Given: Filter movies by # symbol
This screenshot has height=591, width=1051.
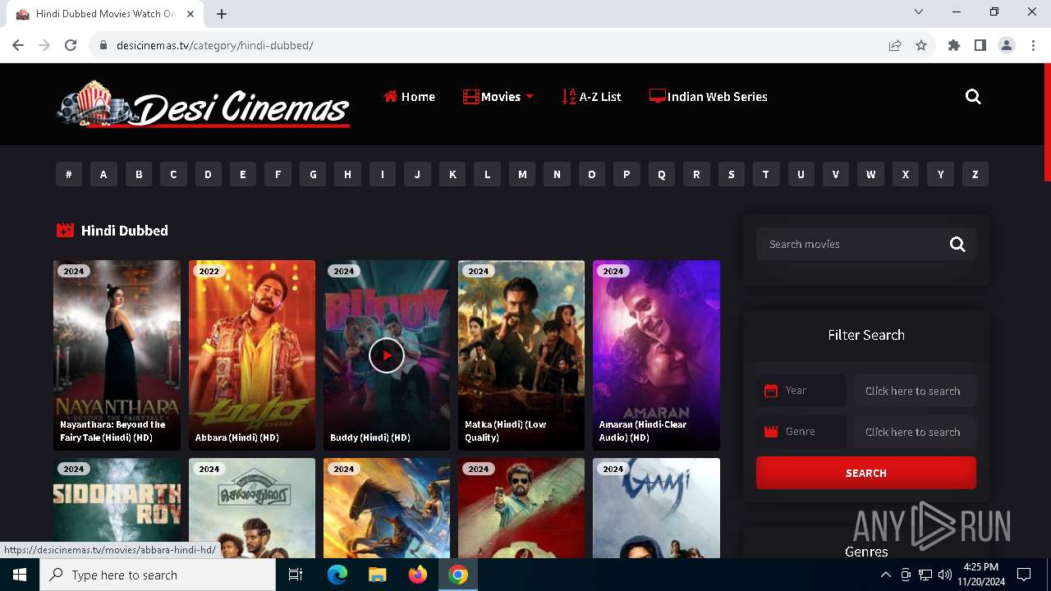Looking at the screenshot, I should [x=69, y=174].
